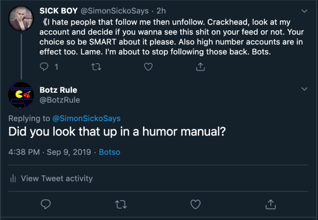Open SICK BOY's profile picture
The image size is (318, 220).
pyautogui.click(x=21, y=19)
